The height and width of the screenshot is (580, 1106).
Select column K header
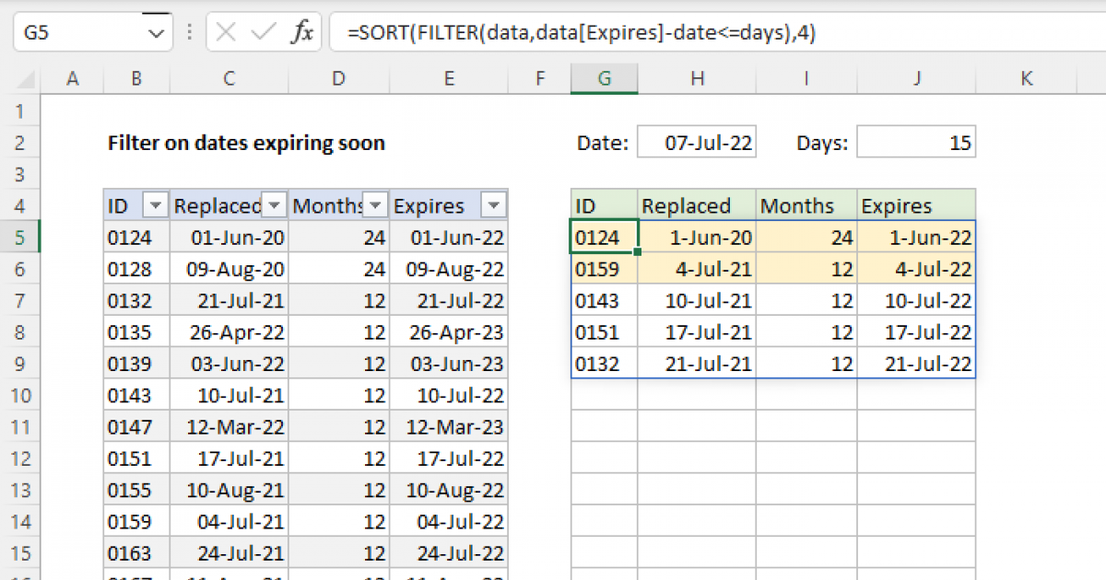[x=1026, y=79]
